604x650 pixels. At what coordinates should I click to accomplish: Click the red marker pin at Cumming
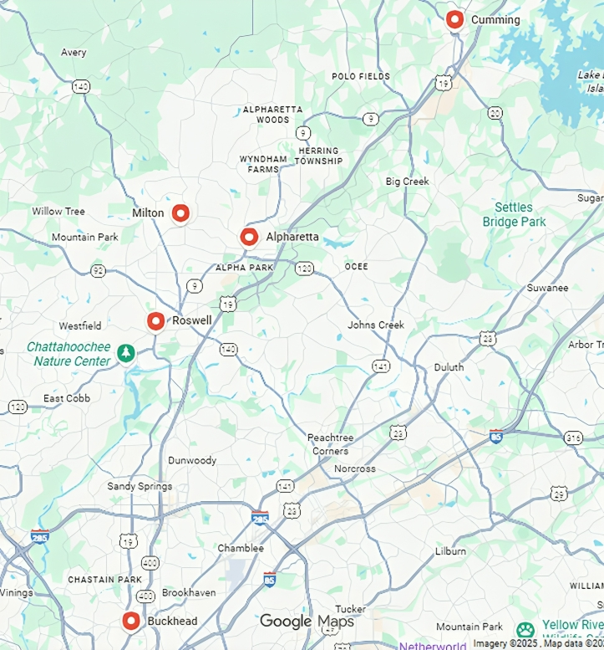tap(454, 19)
